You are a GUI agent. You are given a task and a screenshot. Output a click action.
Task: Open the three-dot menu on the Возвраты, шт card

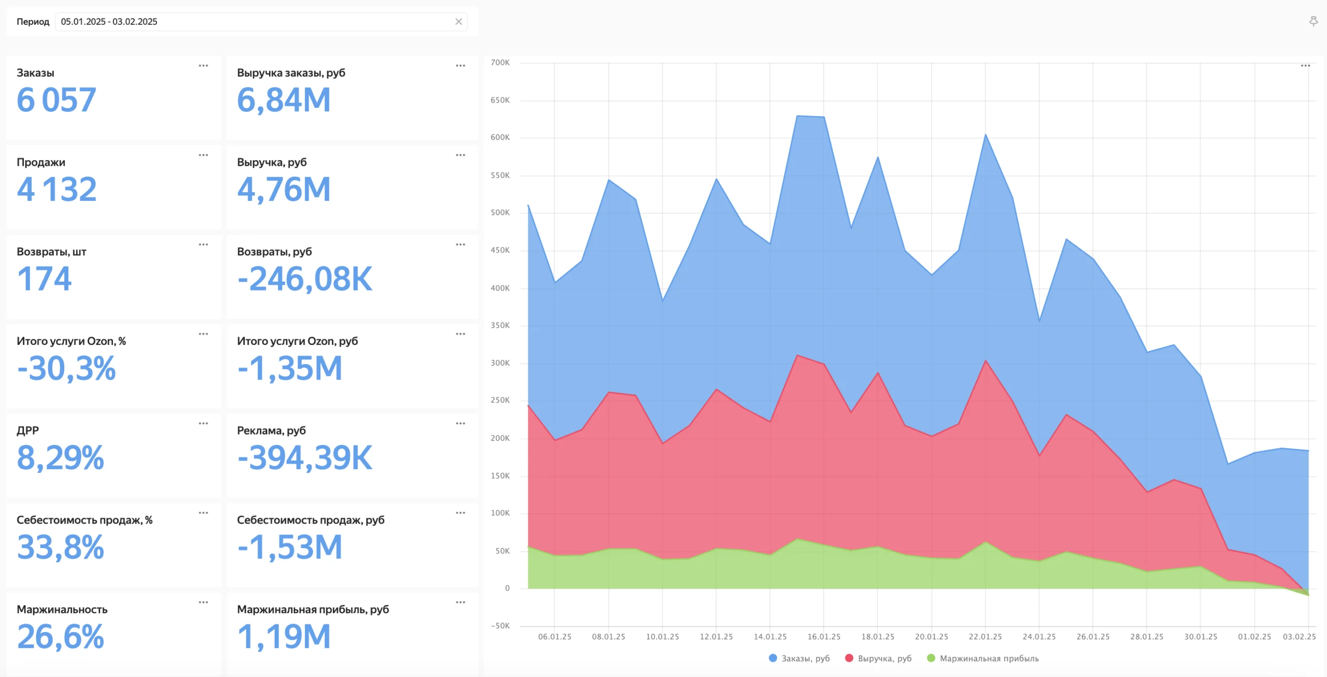coord(203,244)
